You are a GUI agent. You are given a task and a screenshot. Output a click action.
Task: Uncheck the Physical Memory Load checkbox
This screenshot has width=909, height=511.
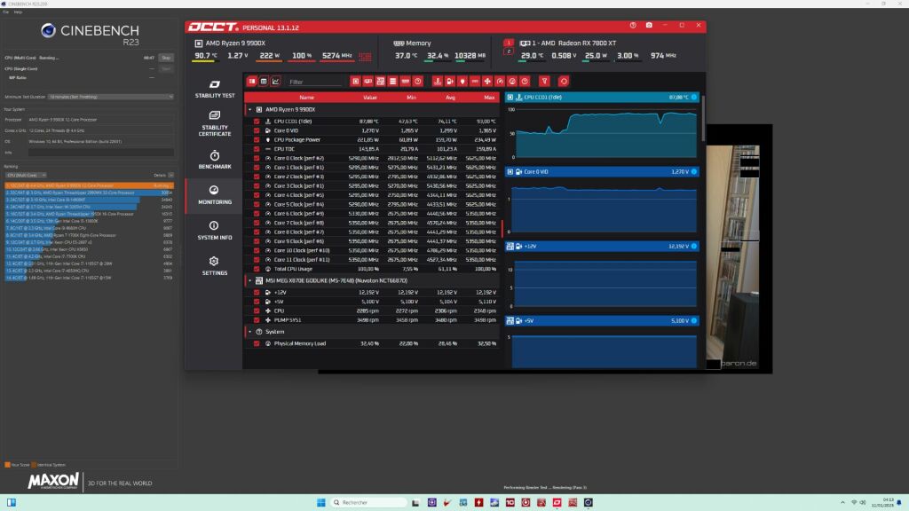(257, 343)
